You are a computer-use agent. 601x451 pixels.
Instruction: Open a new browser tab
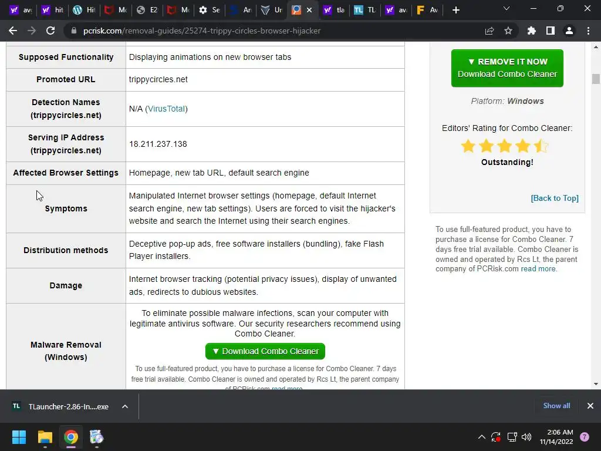(x=455, y=10)
